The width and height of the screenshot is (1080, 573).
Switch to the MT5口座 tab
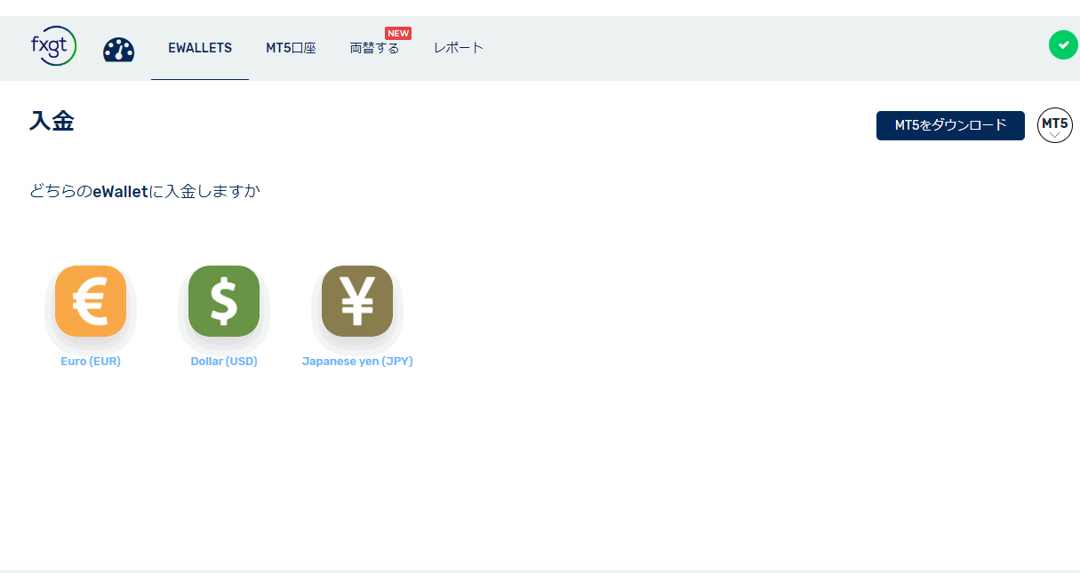click(x=291, y=48)
